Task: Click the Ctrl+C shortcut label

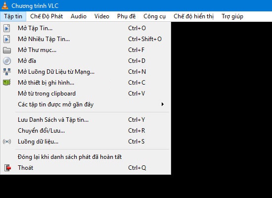Action: pyautogui.click(x=136, y=83)
